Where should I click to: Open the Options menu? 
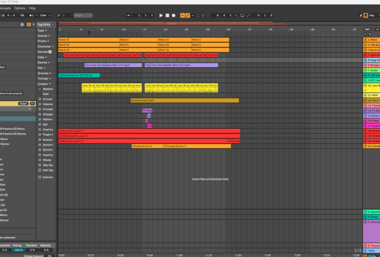click(x=20, y=8)
